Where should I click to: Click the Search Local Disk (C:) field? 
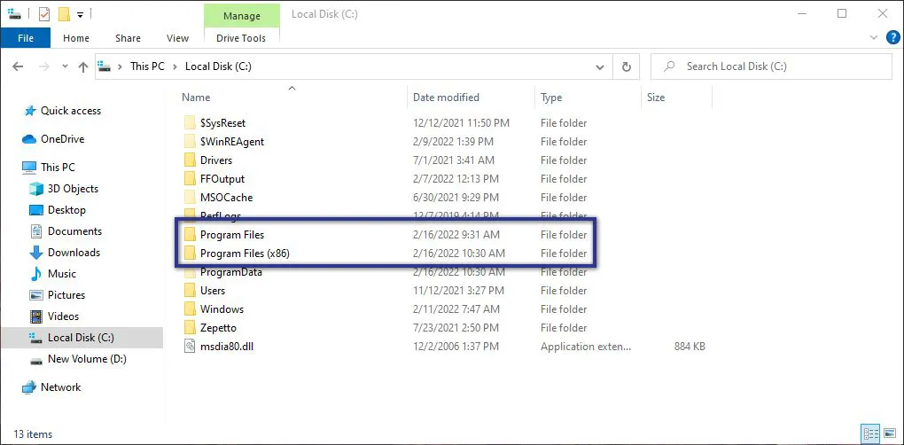pos(771,66)
